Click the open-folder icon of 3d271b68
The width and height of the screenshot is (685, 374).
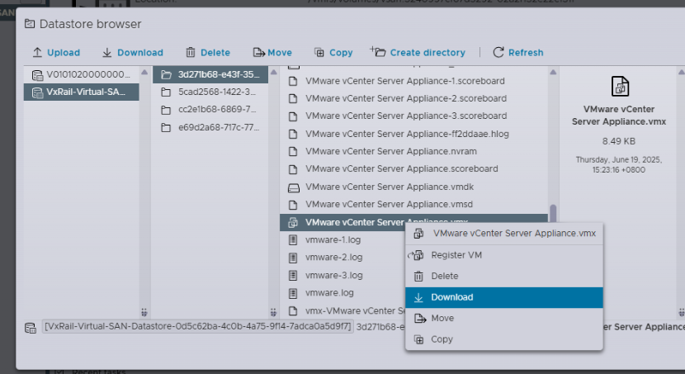pyautogui.click(x=166, y=74)
